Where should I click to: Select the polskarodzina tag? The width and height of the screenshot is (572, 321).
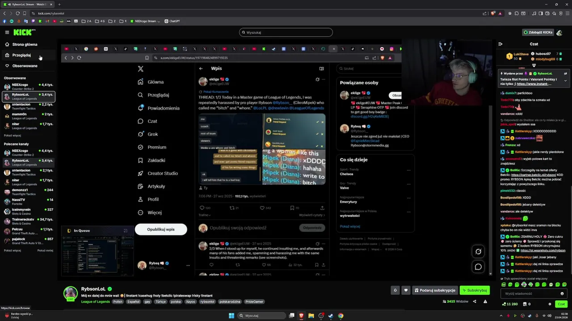[x=230, y=301]
